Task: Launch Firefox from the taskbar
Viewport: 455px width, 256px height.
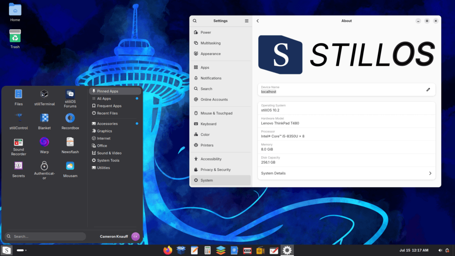Action: point(168,250)
